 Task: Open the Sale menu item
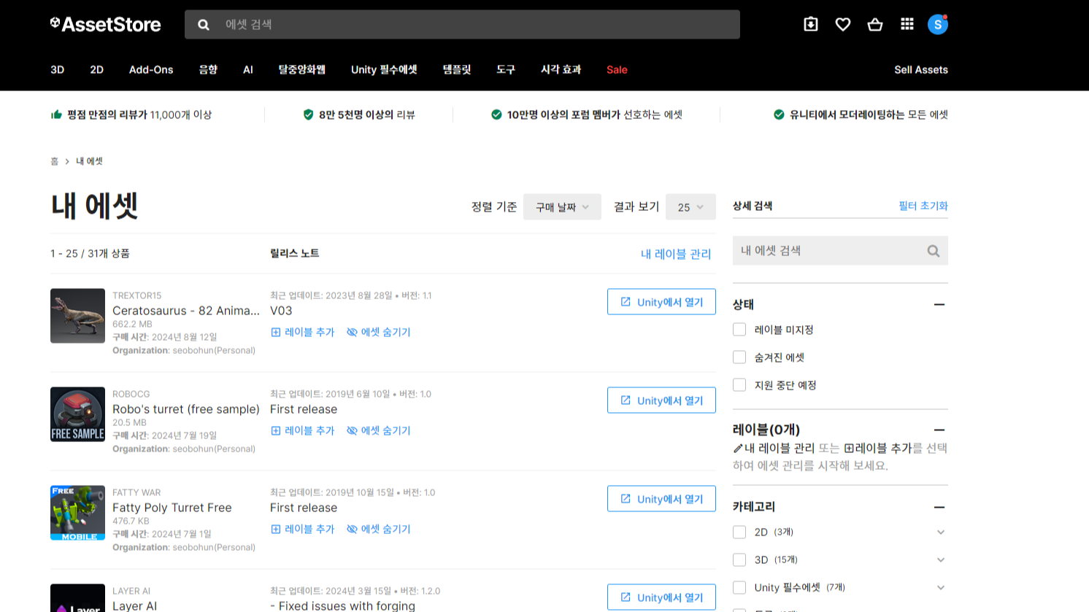[x=617, y=70]
